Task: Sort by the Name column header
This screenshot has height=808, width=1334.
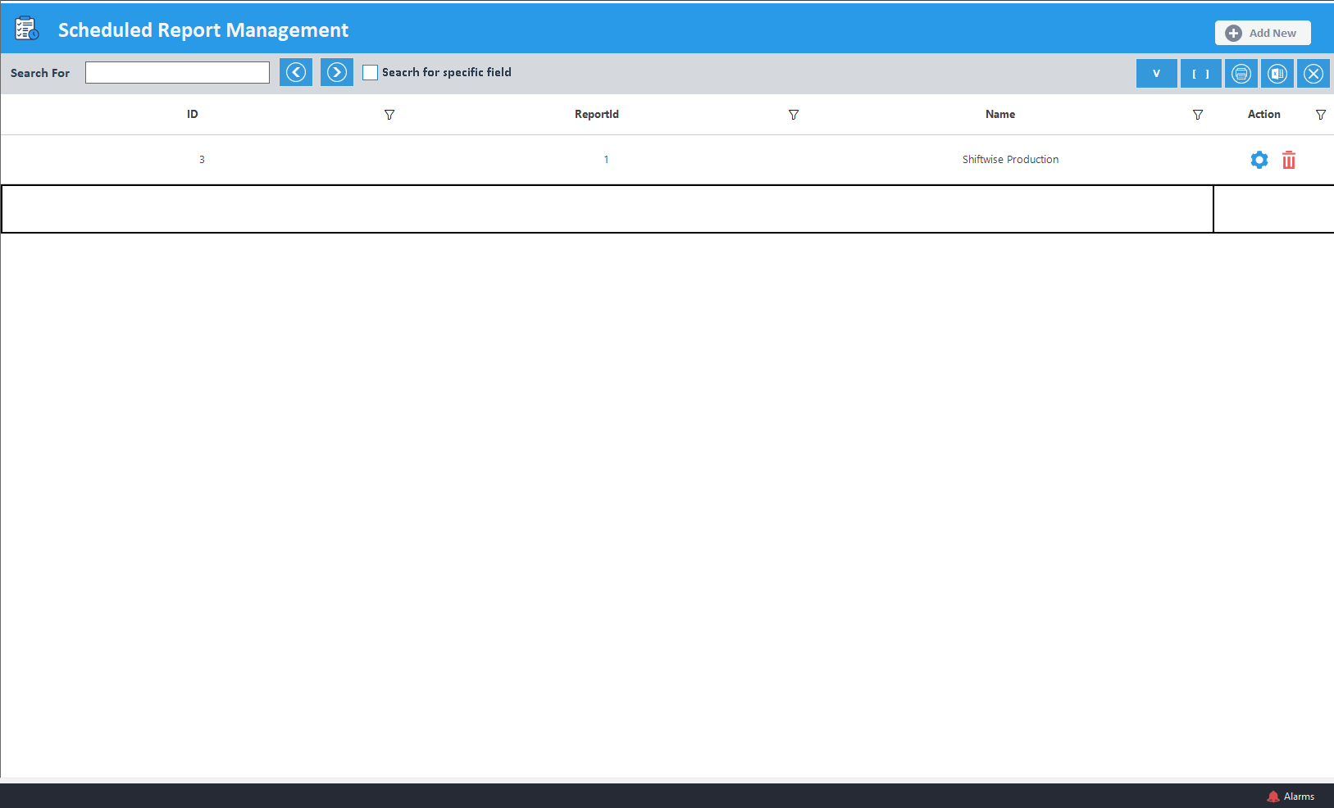Action: pyautogui.click(x=999, y=115)
